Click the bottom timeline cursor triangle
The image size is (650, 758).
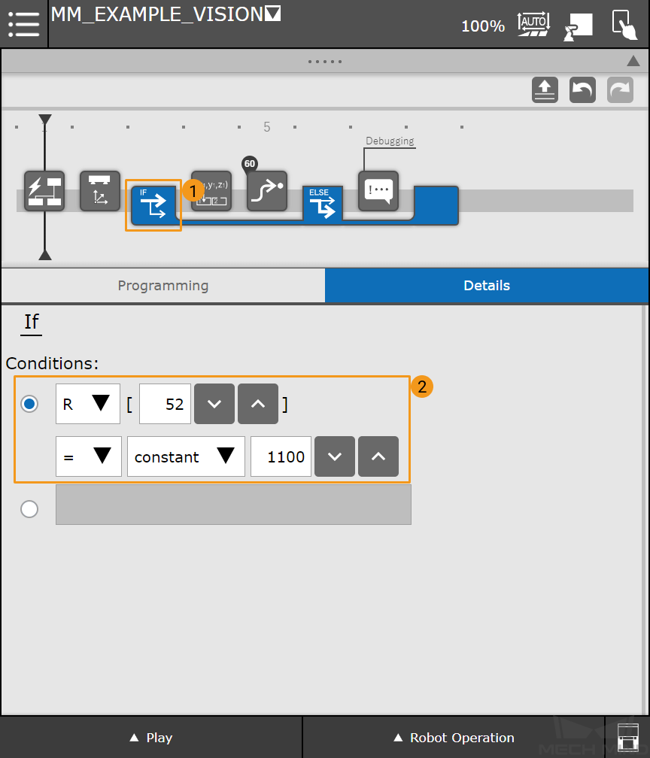[x=45, y=255]
